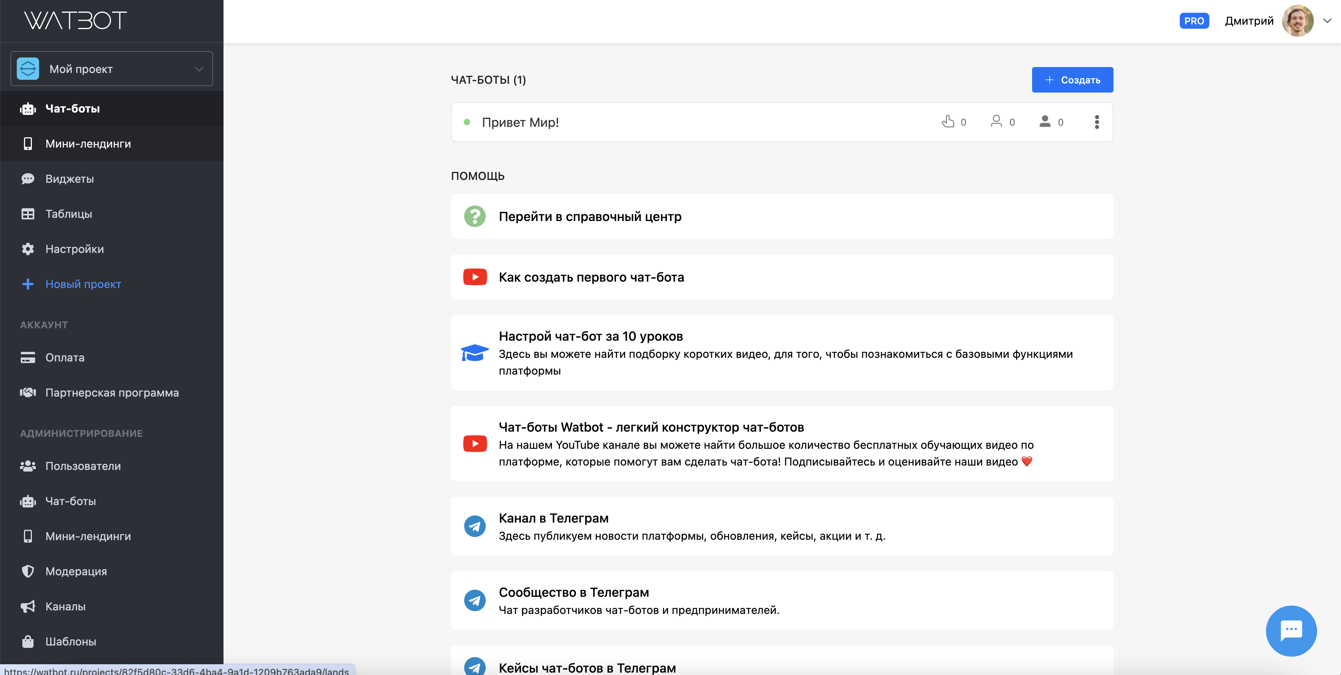This screenshot has height=675, width=1341.
Task: Open the Привет Мир! chatbot
Action: 520,122
